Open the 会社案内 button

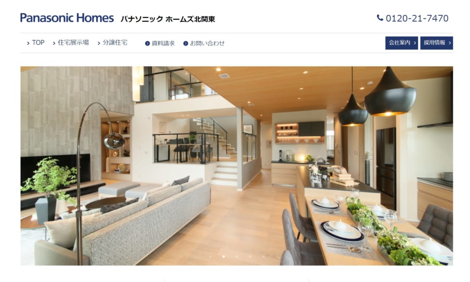coord(401,43)
